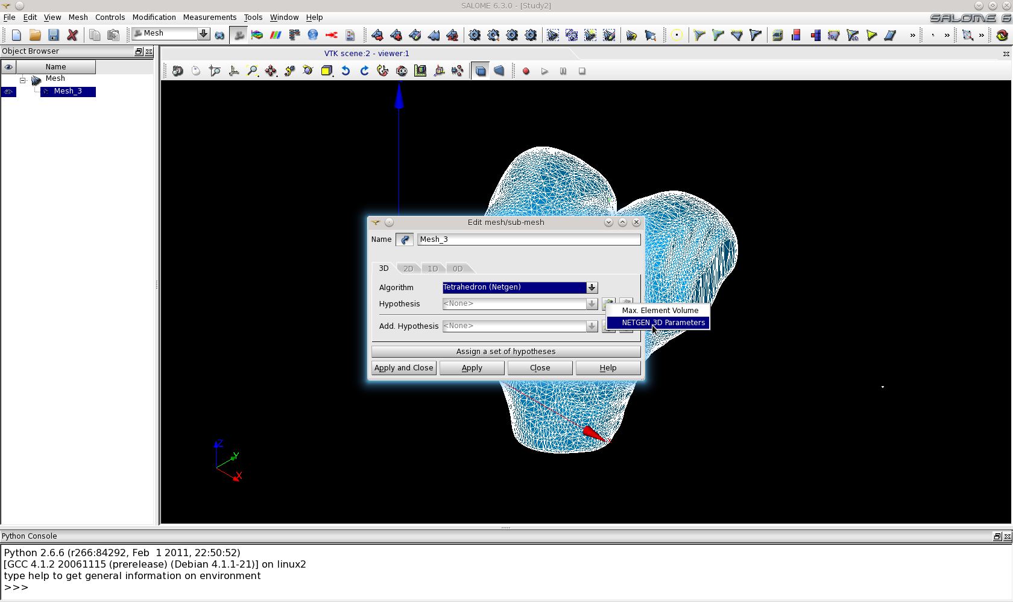The height and width of the screenshot is (602, 1013).
Task: Click the Fit All magnifier icon in viewer
Action: pyautogui.click(x=253, y=71)
